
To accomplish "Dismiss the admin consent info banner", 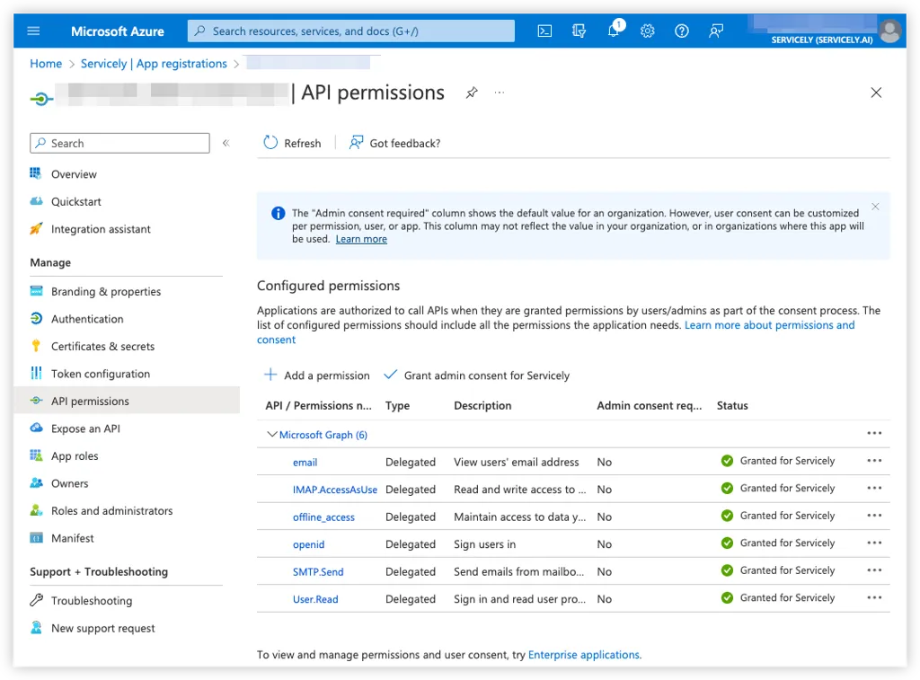I will coord(875,207).
